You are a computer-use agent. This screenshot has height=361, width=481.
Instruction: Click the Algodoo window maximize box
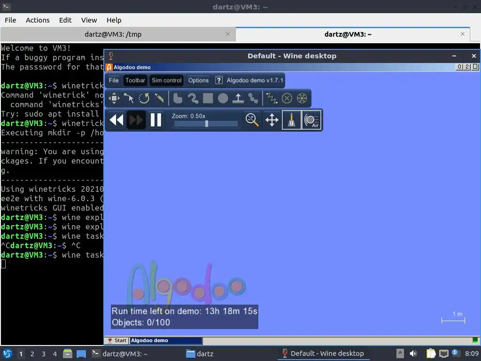tap(475, 67)
